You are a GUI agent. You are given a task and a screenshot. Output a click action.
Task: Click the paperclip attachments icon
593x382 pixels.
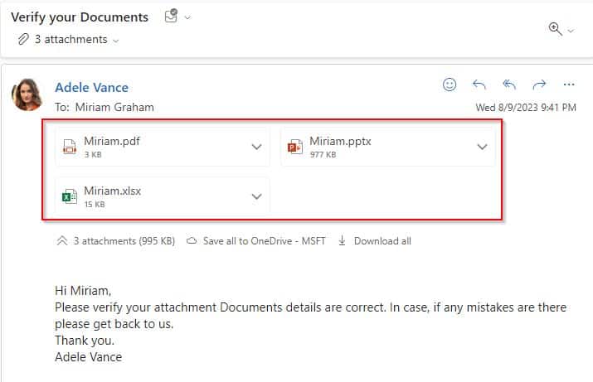point(23,39)
